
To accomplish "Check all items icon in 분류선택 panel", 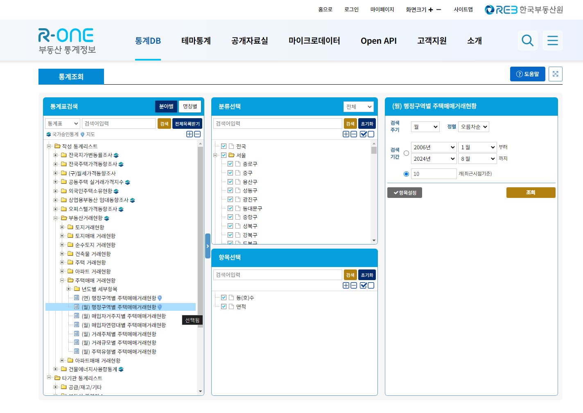I will (x=363, y=134).
